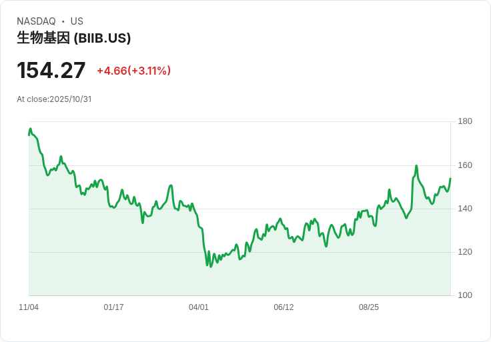
Task: Click the 100 y-axis price label
Action: pyautogui.click(x=465, y=295)
